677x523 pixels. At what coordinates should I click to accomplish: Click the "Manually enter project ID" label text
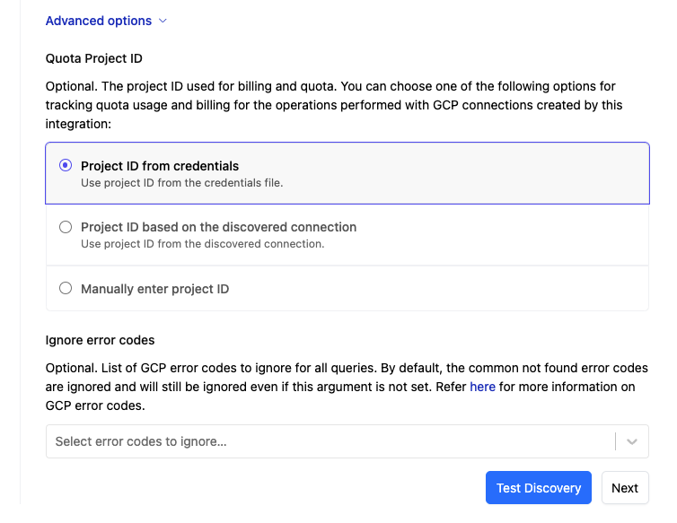(x=154, y=289)
